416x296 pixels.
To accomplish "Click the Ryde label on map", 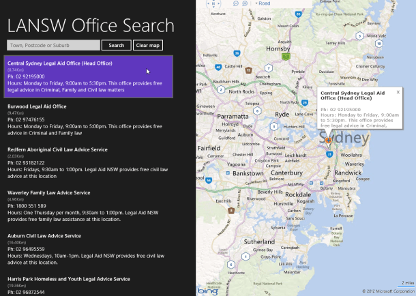I will [282, 115].
